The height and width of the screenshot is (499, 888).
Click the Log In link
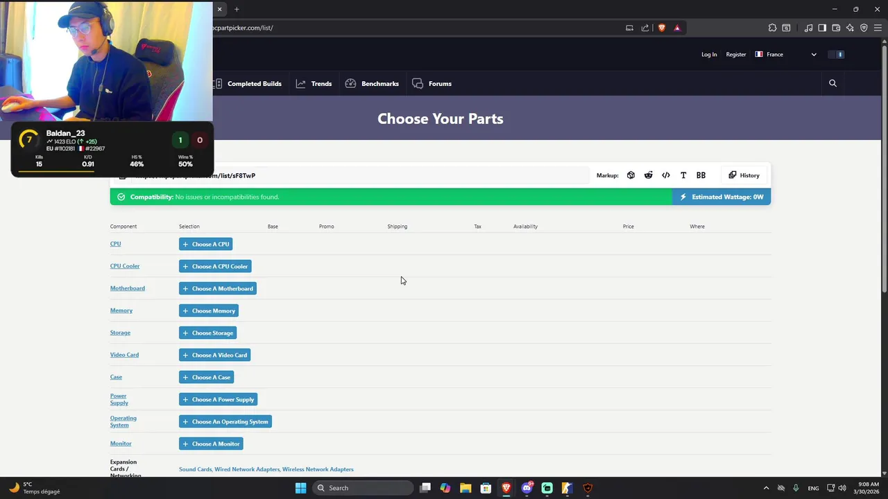[x=709, y=54]
